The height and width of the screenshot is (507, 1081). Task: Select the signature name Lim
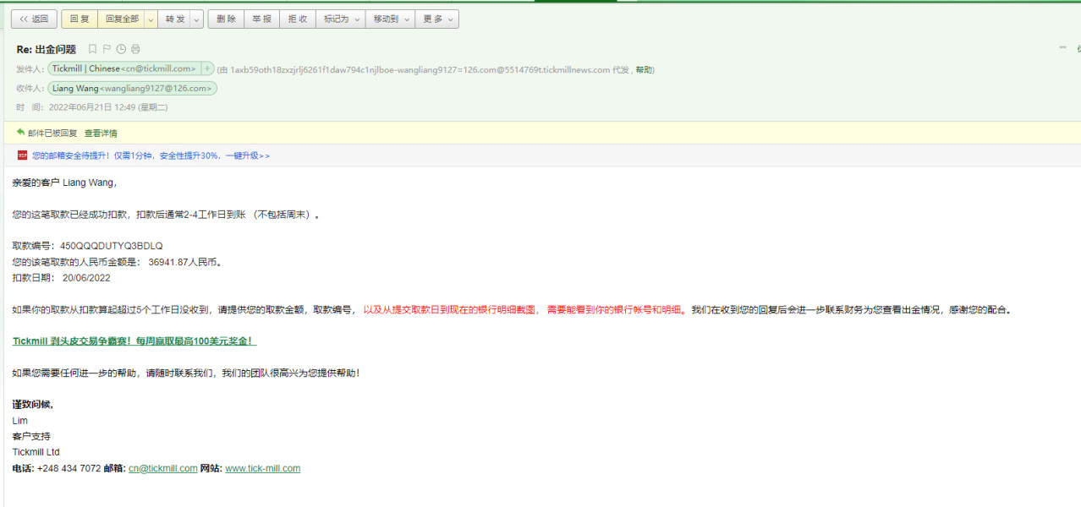[19, 421]
